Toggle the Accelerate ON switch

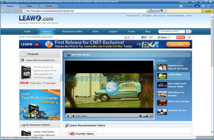pos(197,6)
